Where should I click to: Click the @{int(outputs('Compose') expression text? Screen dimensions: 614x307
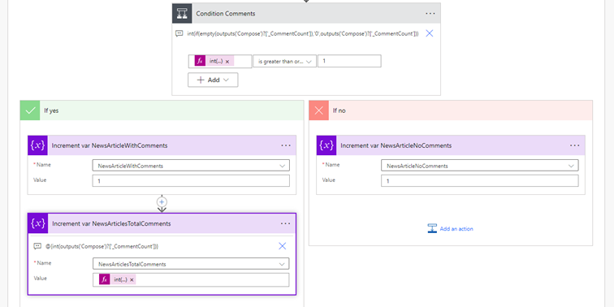point(102,246)
